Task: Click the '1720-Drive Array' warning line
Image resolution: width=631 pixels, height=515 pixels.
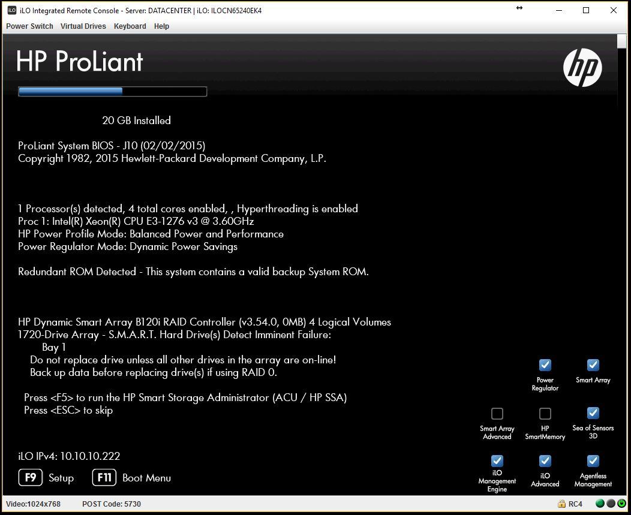Action: (x=175, y=335)
